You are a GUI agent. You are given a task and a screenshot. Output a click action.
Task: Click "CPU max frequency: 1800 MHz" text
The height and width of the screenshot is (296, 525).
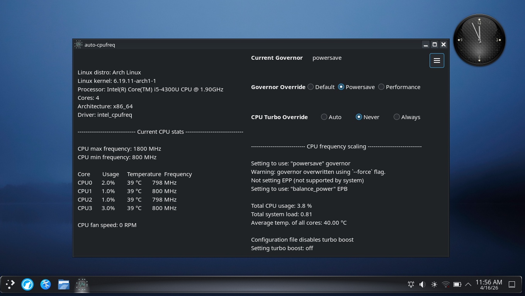coord(119,149)
